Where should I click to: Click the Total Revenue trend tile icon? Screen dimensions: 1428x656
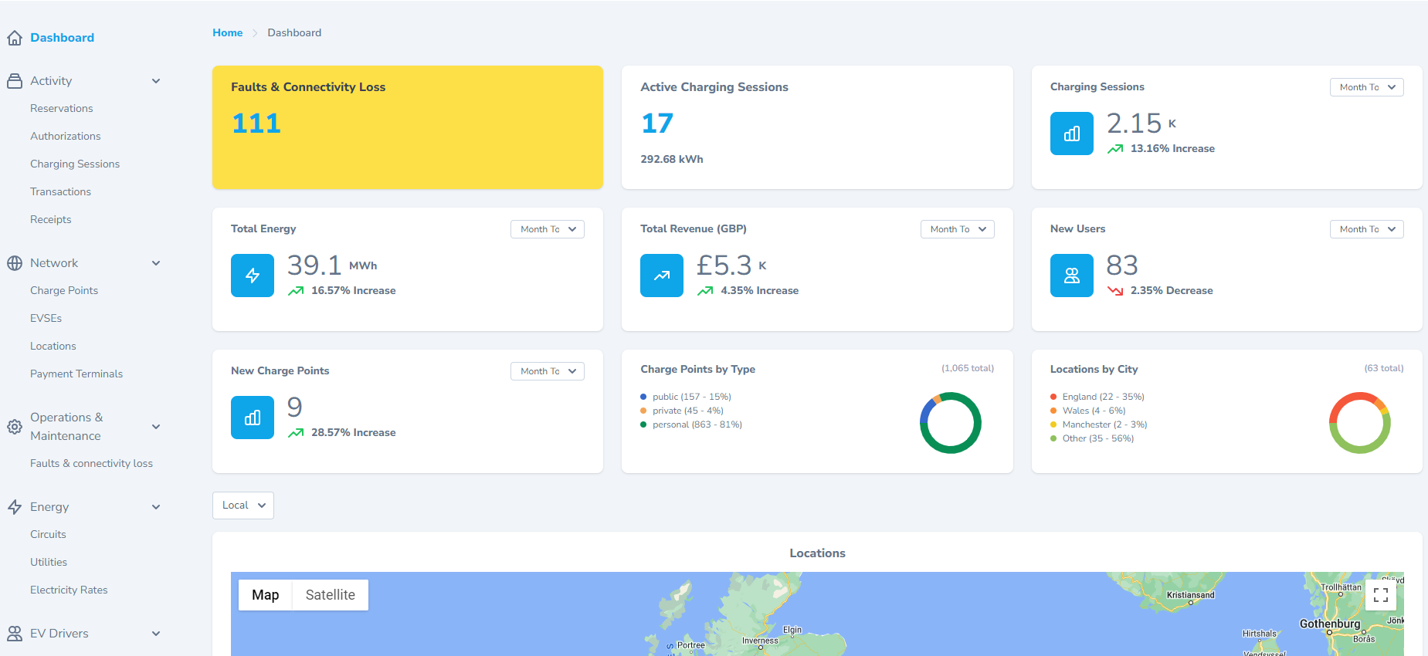[x=662, y=276]
